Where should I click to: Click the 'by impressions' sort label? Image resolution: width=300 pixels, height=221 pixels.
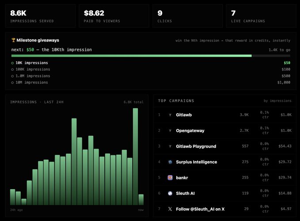point(277,101)
